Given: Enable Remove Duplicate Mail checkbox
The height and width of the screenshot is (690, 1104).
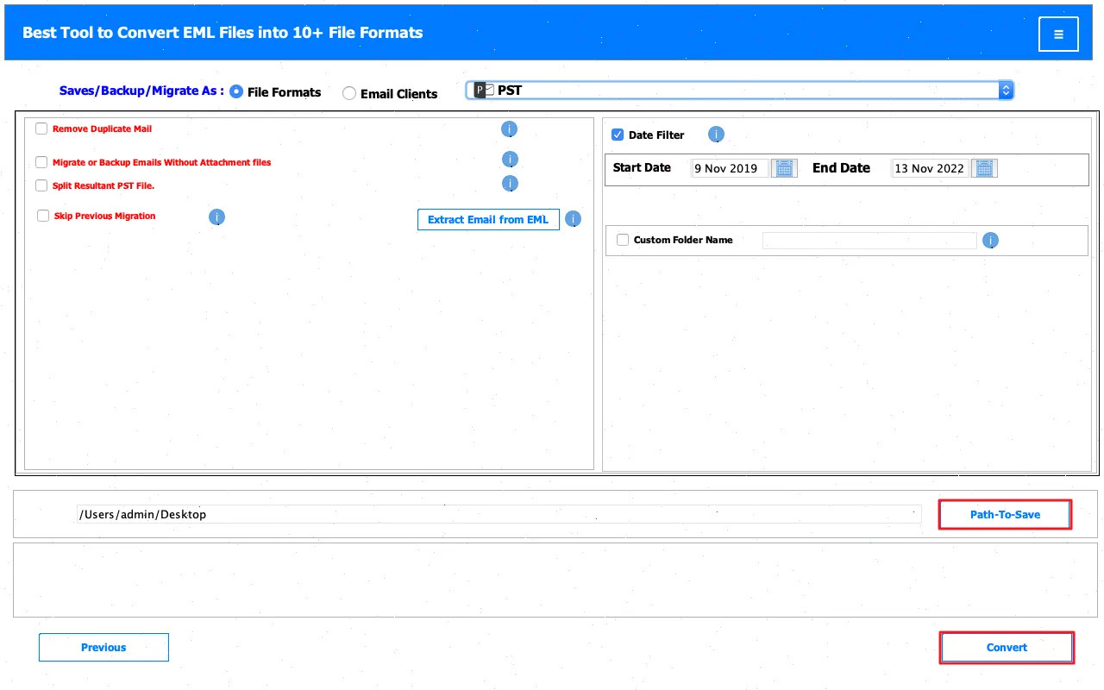Looking at the screenshot, I should coord(41,129).
